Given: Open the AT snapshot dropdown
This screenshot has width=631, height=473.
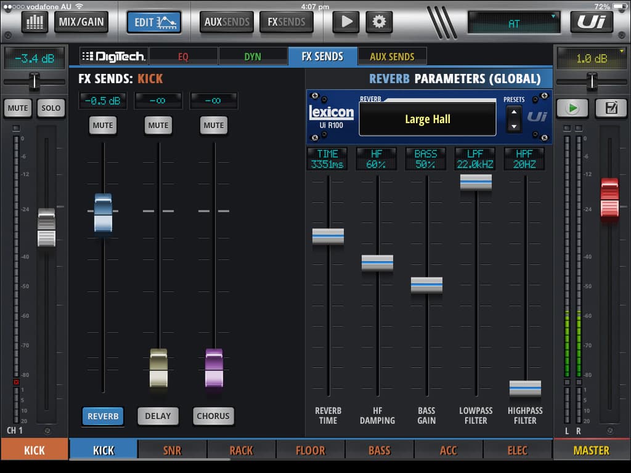Looking at the screenshot, I should pos(514,23).
